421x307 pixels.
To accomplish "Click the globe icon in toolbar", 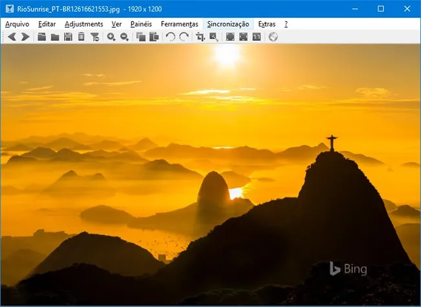I will click(273, 37).
